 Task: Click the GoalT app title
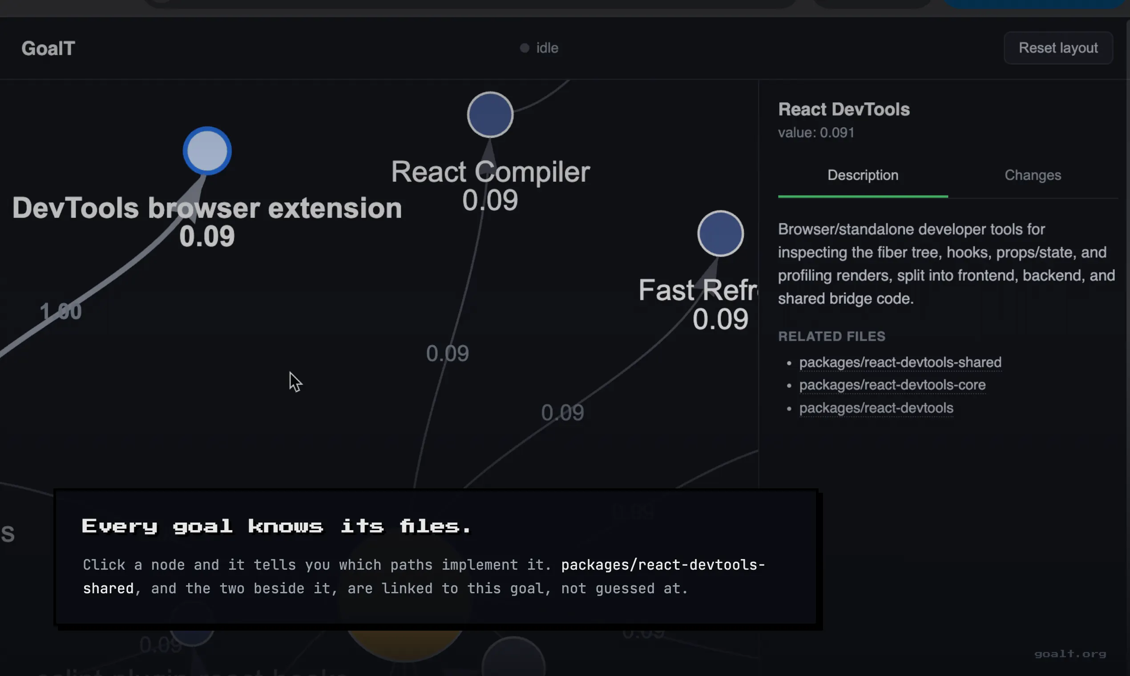pos(48,48)
